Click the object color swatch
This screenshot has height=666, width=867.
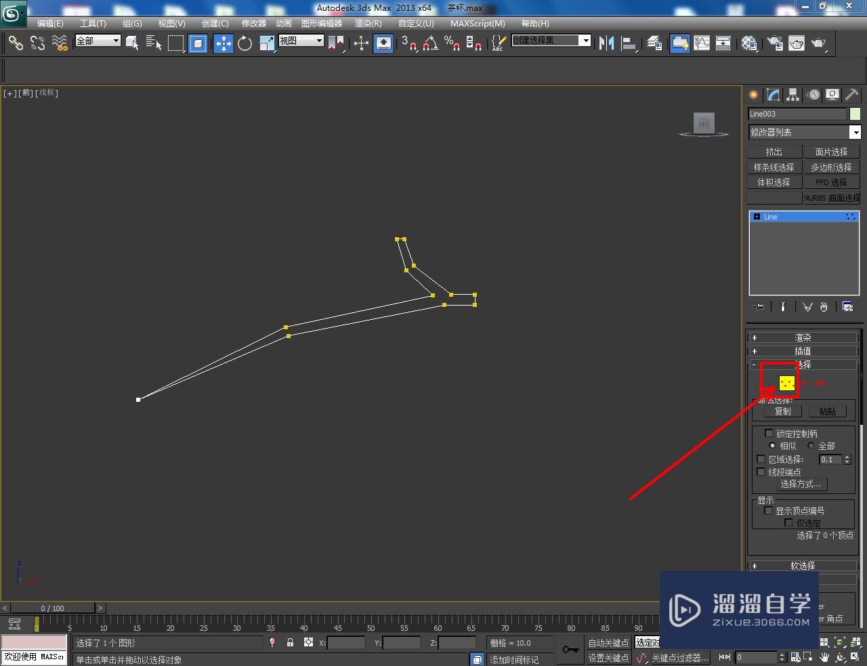tap(855, 114)
